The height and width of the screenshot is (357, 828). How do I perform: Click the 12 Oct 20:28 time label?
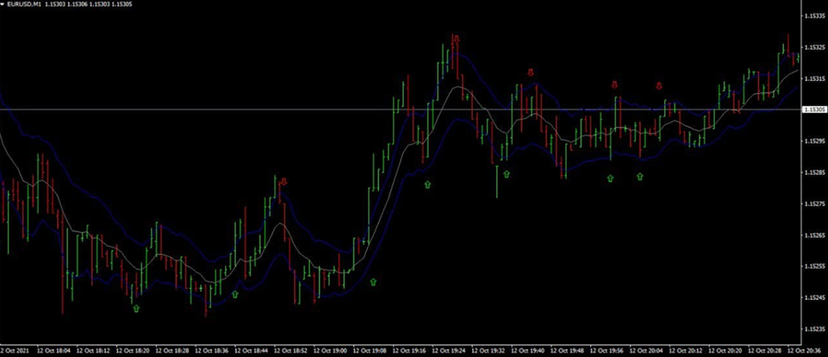point(765,350)
